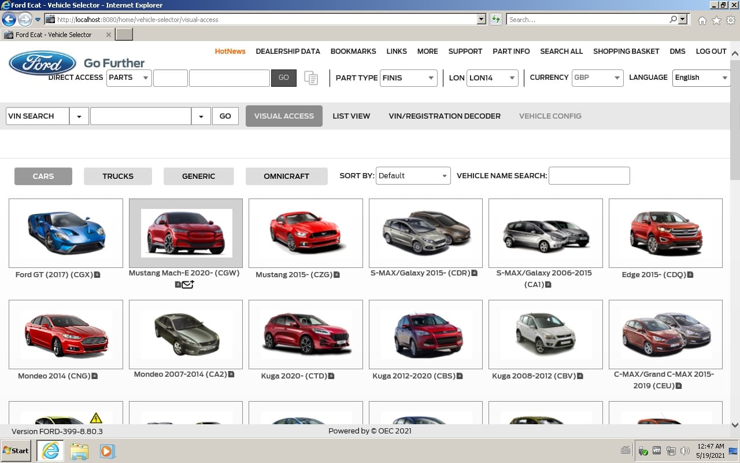Expand the browser address bar dropdown
The height and width of the screenshot is (463, 740).
coord(482,19)
